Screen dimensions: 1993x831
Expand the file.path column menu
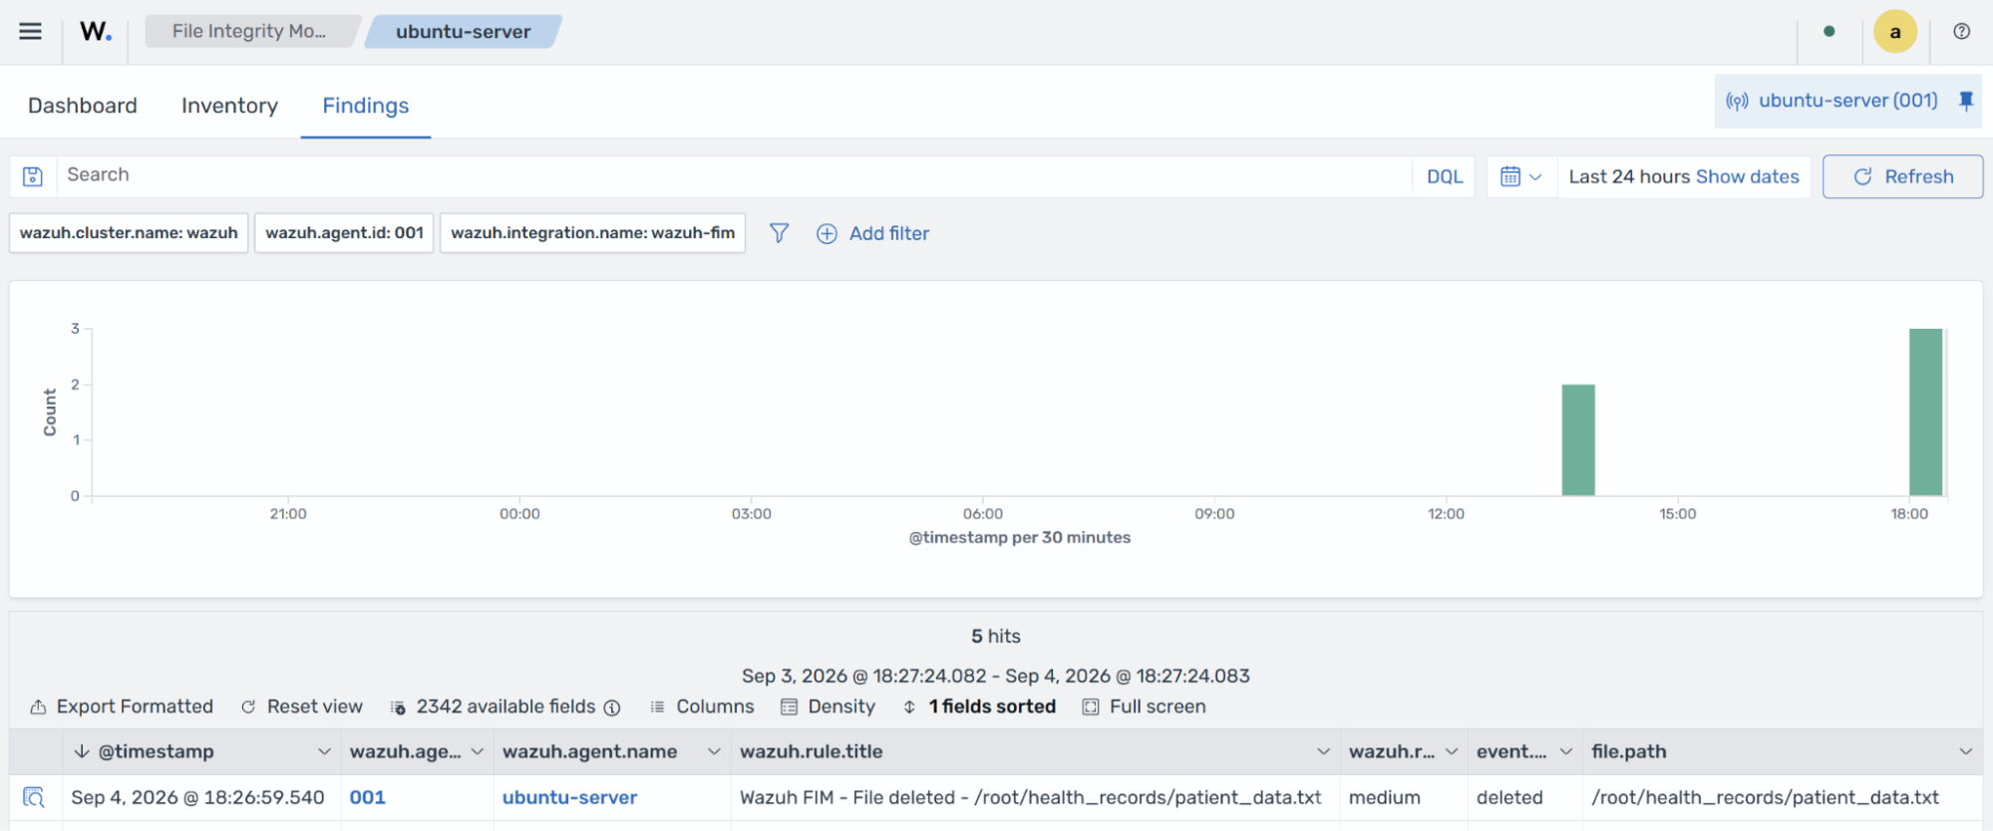[x=1965, y=751]
